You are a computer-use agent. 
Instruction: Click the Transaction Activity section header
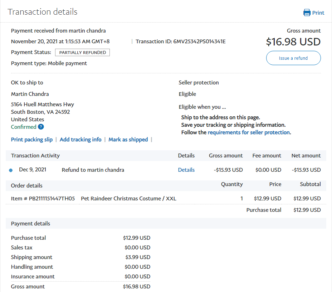(x=35, y=156)
